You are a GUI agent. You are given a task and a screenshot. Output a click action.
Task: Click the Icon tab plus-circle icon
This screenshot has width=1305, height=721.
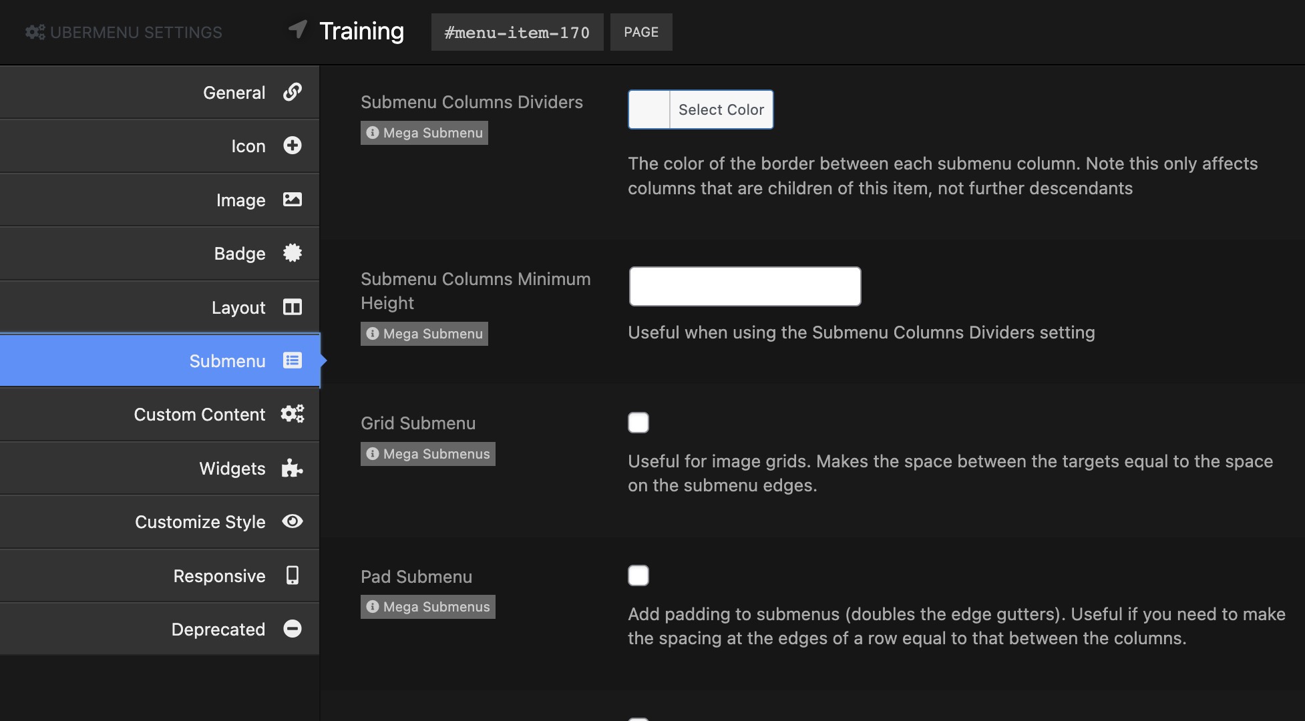tap(292, 146)
